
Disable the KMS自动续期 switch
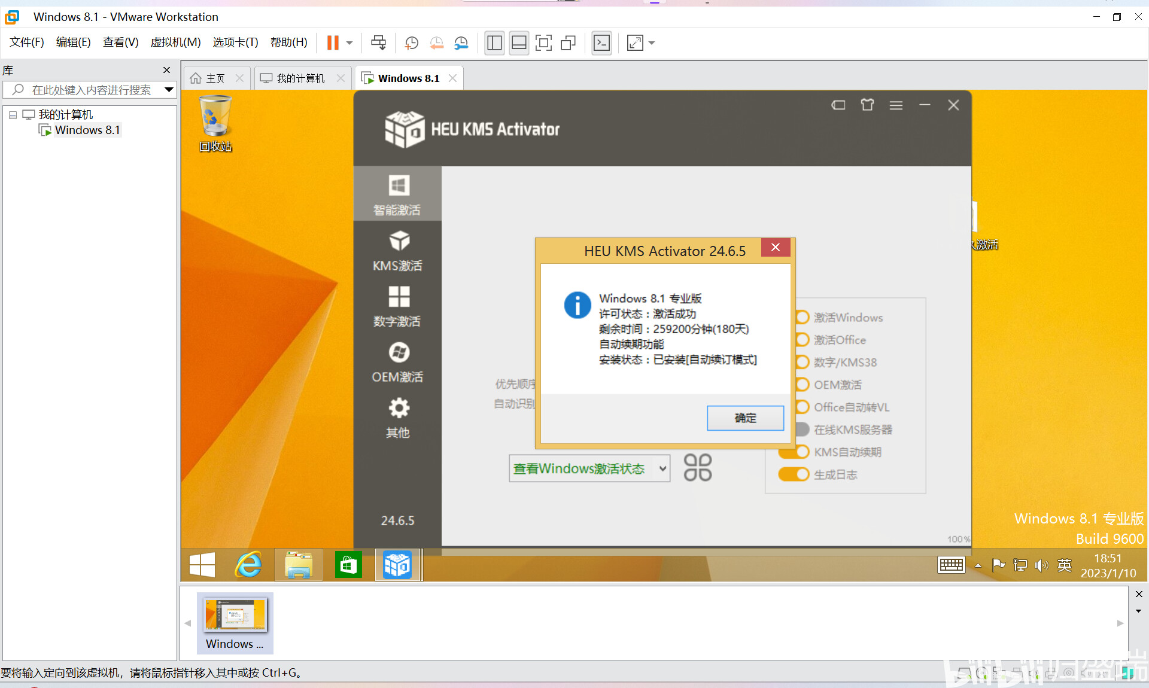[795, 452]
